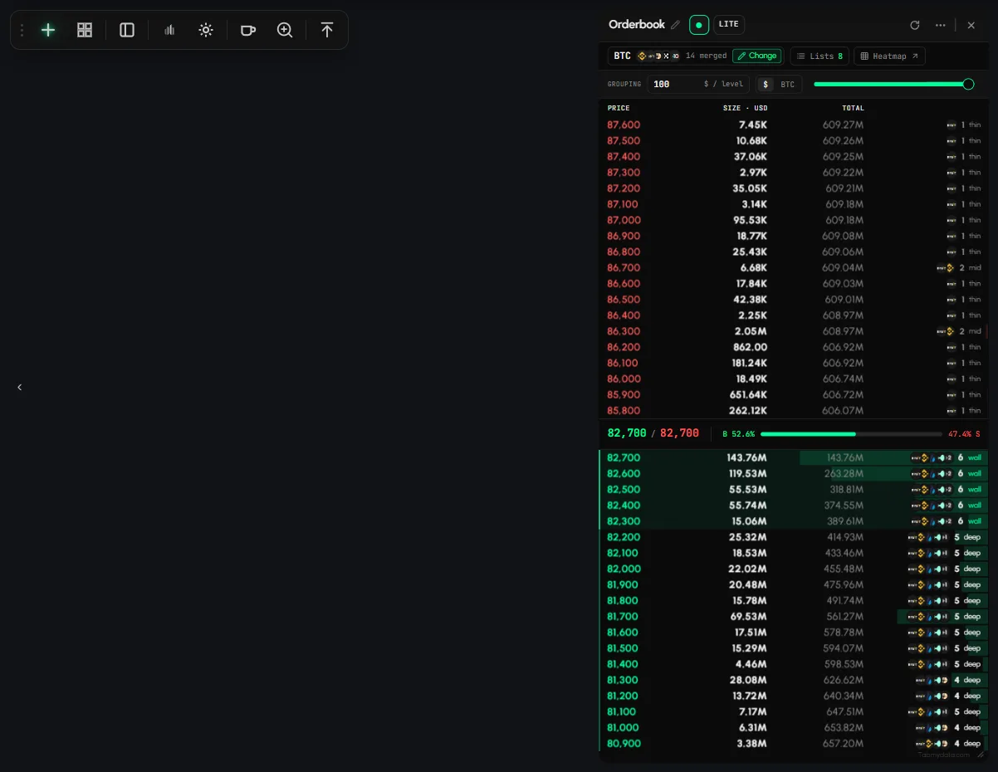The height and width of the screenshot is (772, 998).
Task: Click the bar chart icon in toolbar
Action: 169,30
